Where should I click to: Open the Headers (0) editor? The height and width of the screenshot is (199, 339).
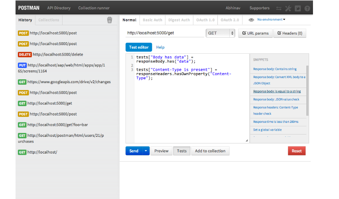point(290,33)
